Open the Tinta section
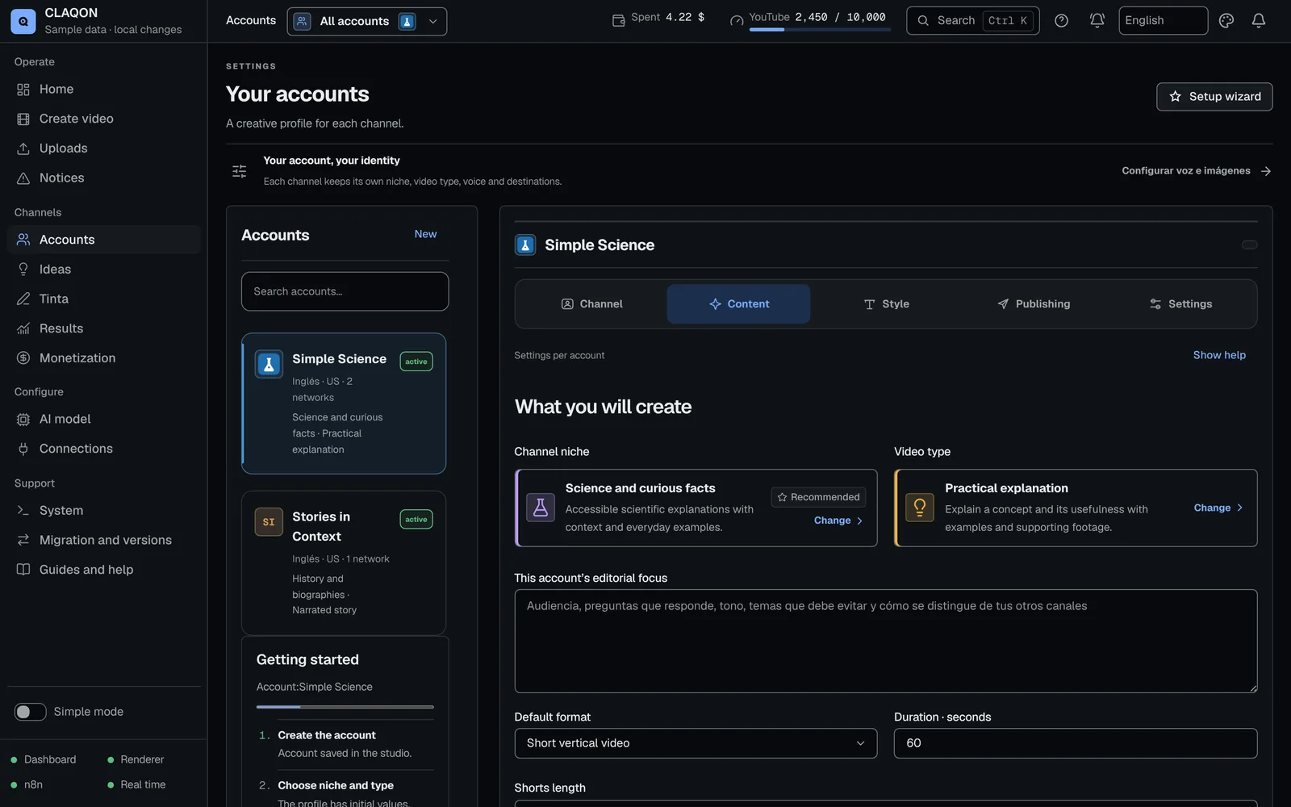Image resolution: width=1291 pixels, height=807 pixels. tap(103, 299)
